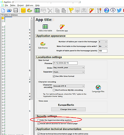Save the project with the floppy disk icon
Viewport: 124px width, 135px height.
(16, 10)
